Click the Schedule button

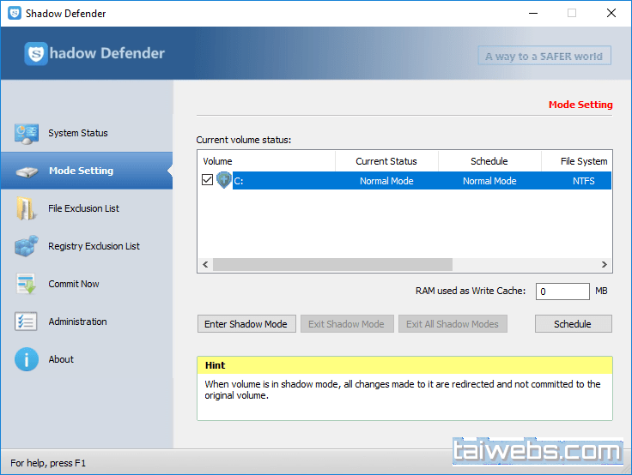[573, 324]
